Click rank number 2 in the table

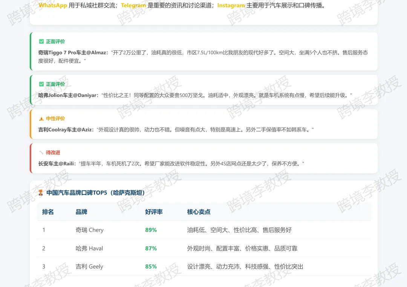(44, 248)
